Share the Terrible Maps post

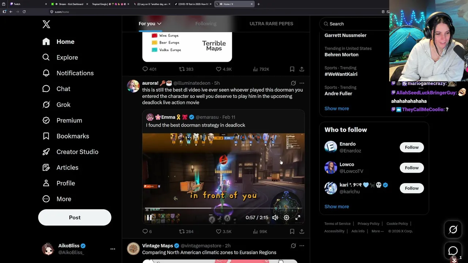pyautogui.click(x=302, y=69)
